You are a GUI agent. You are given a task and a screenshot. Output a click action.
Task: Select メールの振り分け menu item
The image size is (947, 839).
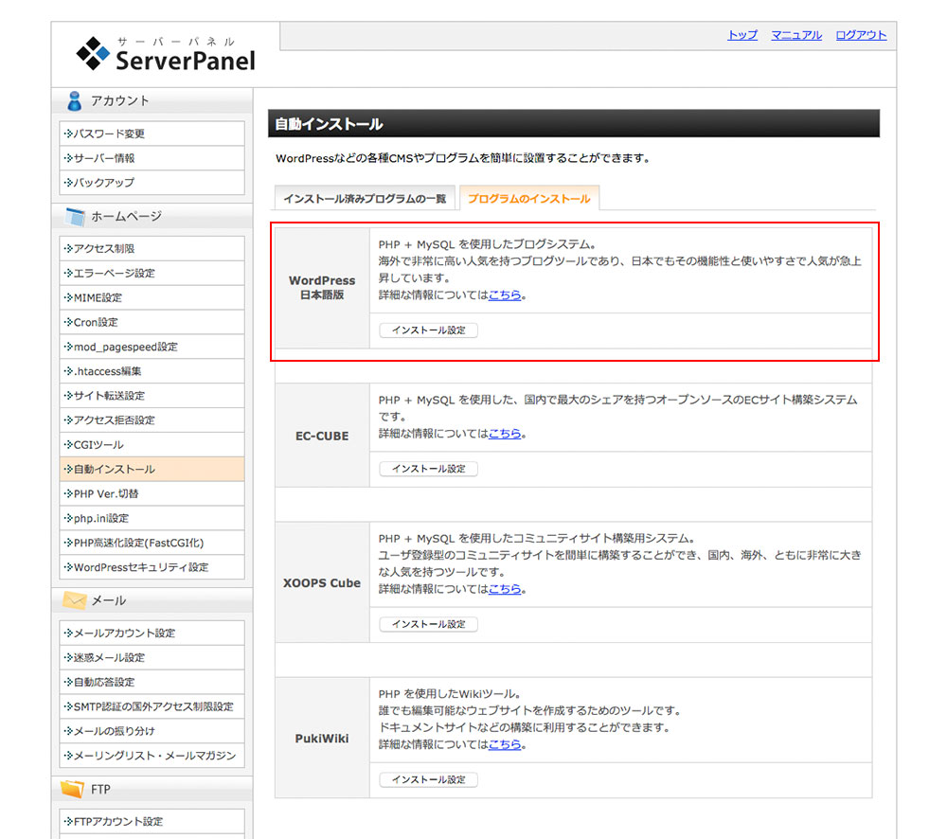[x=152, y=731]
